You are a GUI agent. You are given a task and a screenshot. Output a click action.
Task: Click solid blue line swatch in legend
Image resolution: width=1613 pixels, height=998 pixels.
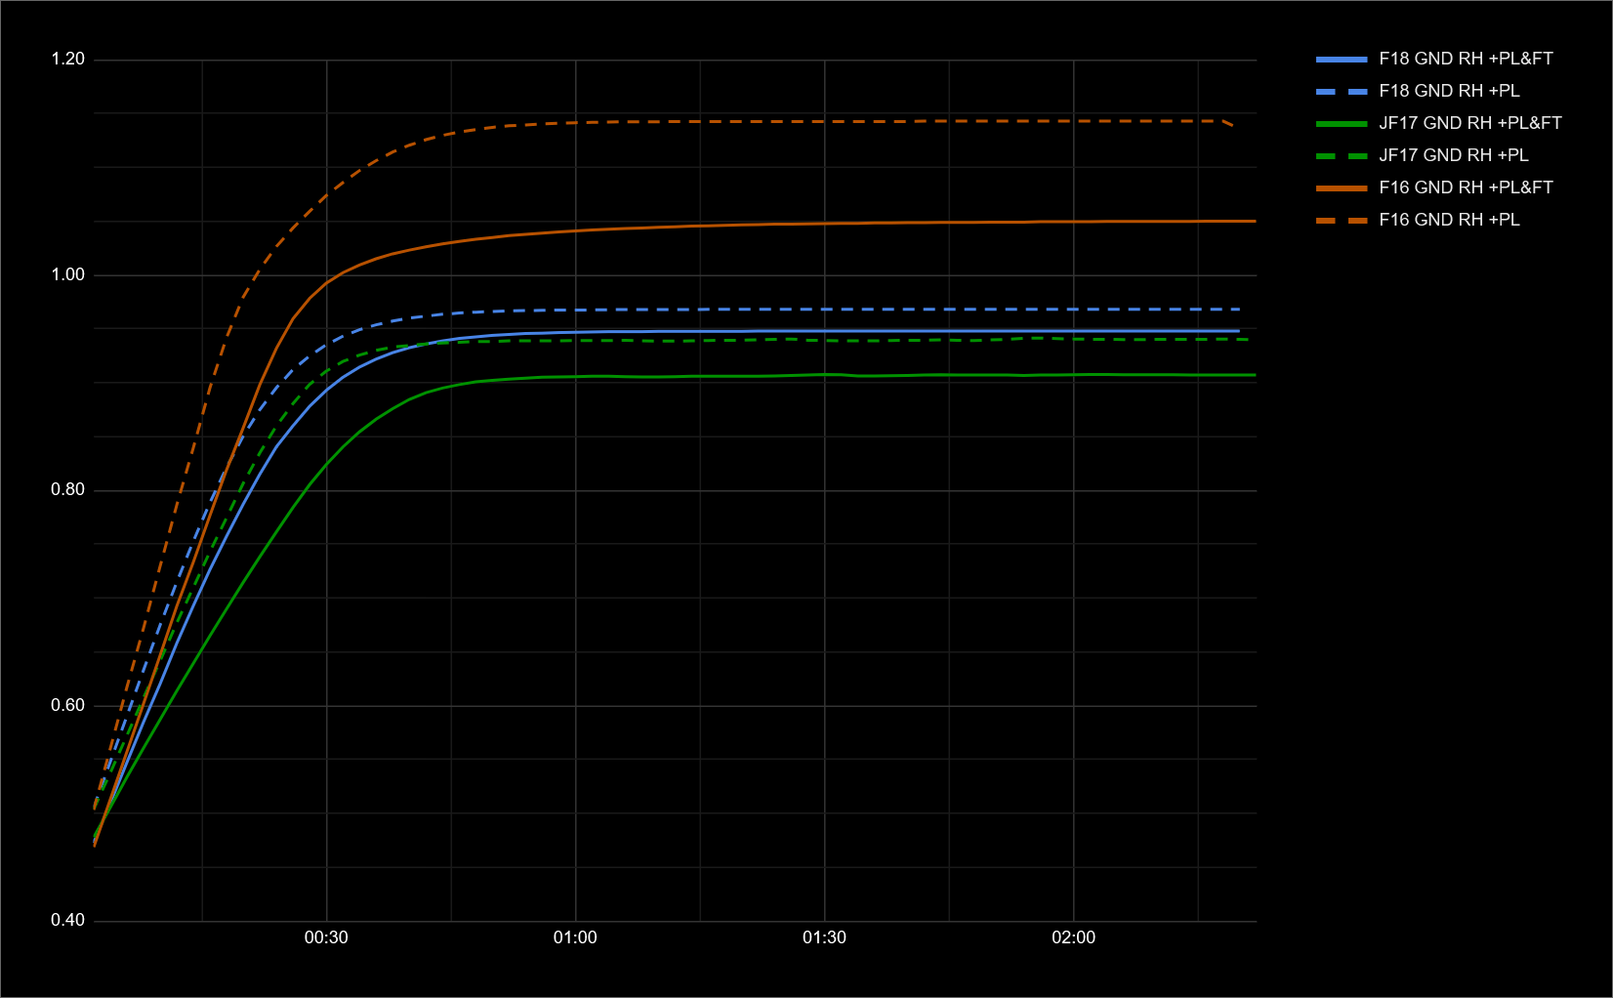[x=1342, y=60]
